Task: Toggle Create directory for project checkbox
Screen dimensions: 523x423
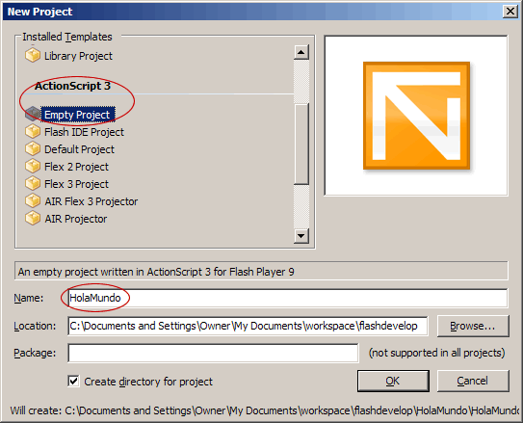Action: (x=73, y=381)
